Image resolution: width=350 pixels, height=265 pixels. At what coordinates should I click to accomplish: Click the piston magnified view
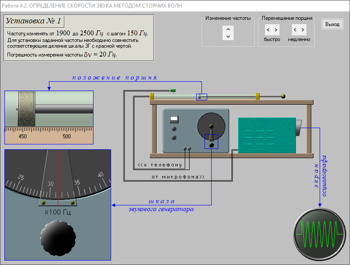click(49, 109)
